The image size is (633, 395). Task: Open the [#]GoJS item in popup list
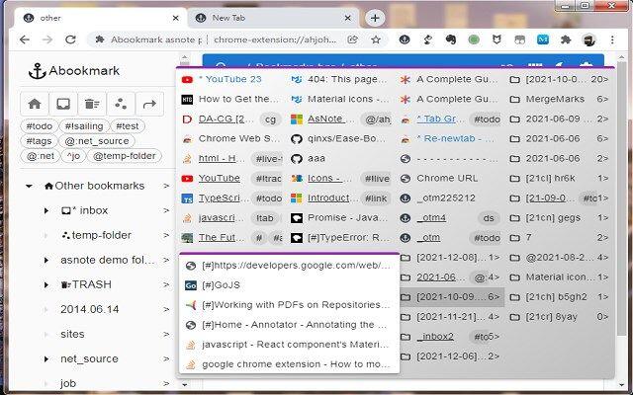pyautogui.click(x=225, y=284)
